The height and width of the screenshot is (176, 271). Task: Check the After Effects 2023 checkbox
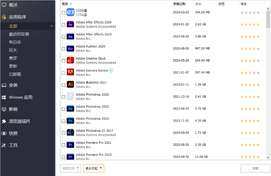(63, 37)
